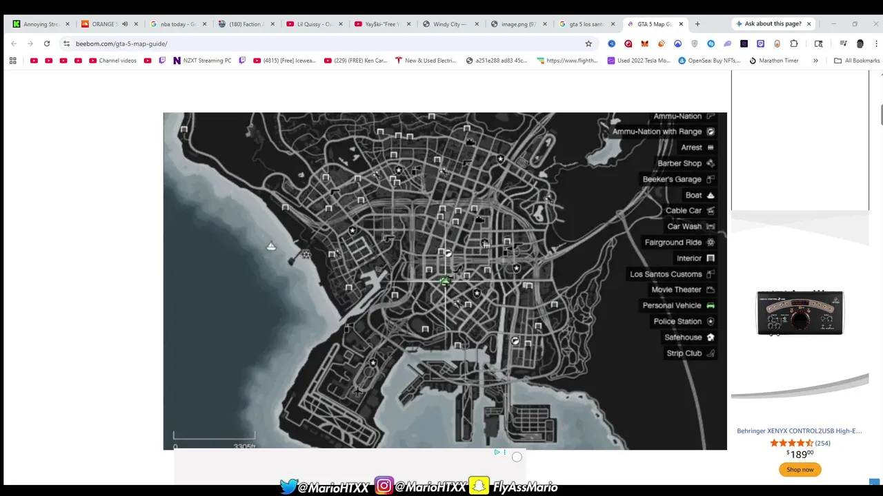The image size is (883, 496).
Task: Click the (254) review count in ad
Action: pos(822,444)
